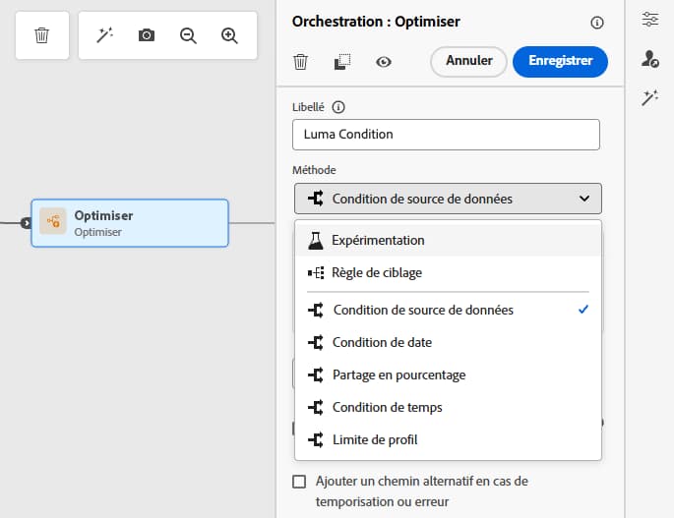Select the Optimiser node on canvas

pos(130,223)
